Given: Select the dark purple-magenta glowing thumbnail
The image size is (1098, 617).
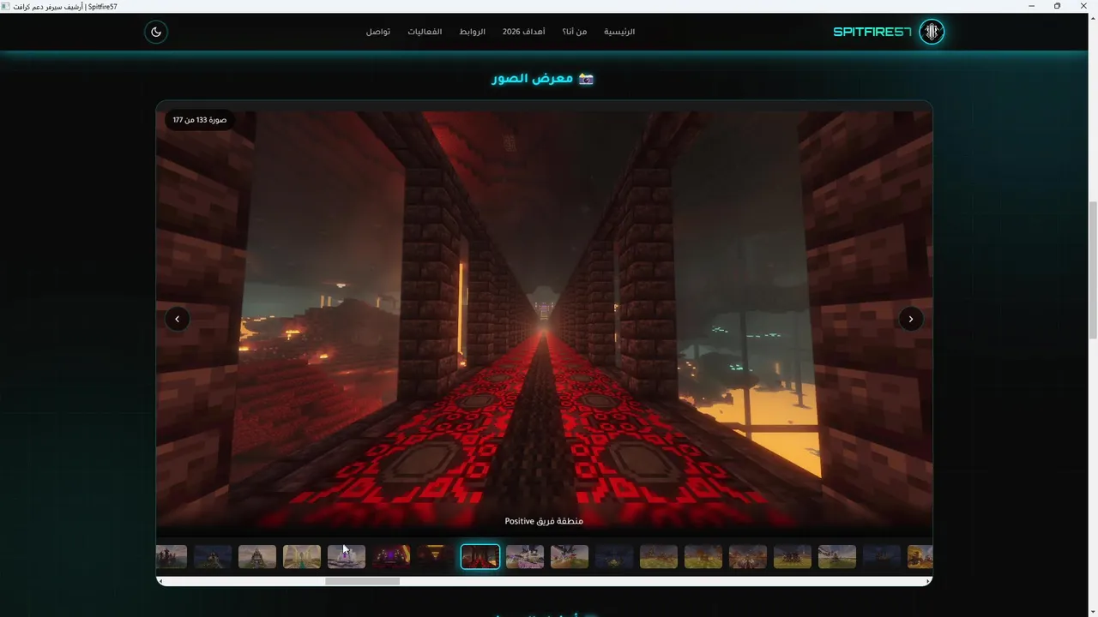Looking at the screenshot, I should pos(391,557).
